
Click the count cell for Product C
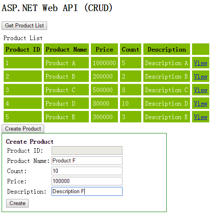[131, 90]
